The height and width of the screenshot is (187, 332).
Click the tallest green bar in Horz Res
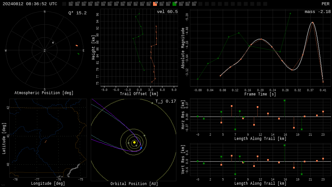pos(285,108)
